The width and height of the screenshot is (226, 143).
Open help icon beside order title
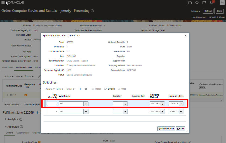[92, 11]
